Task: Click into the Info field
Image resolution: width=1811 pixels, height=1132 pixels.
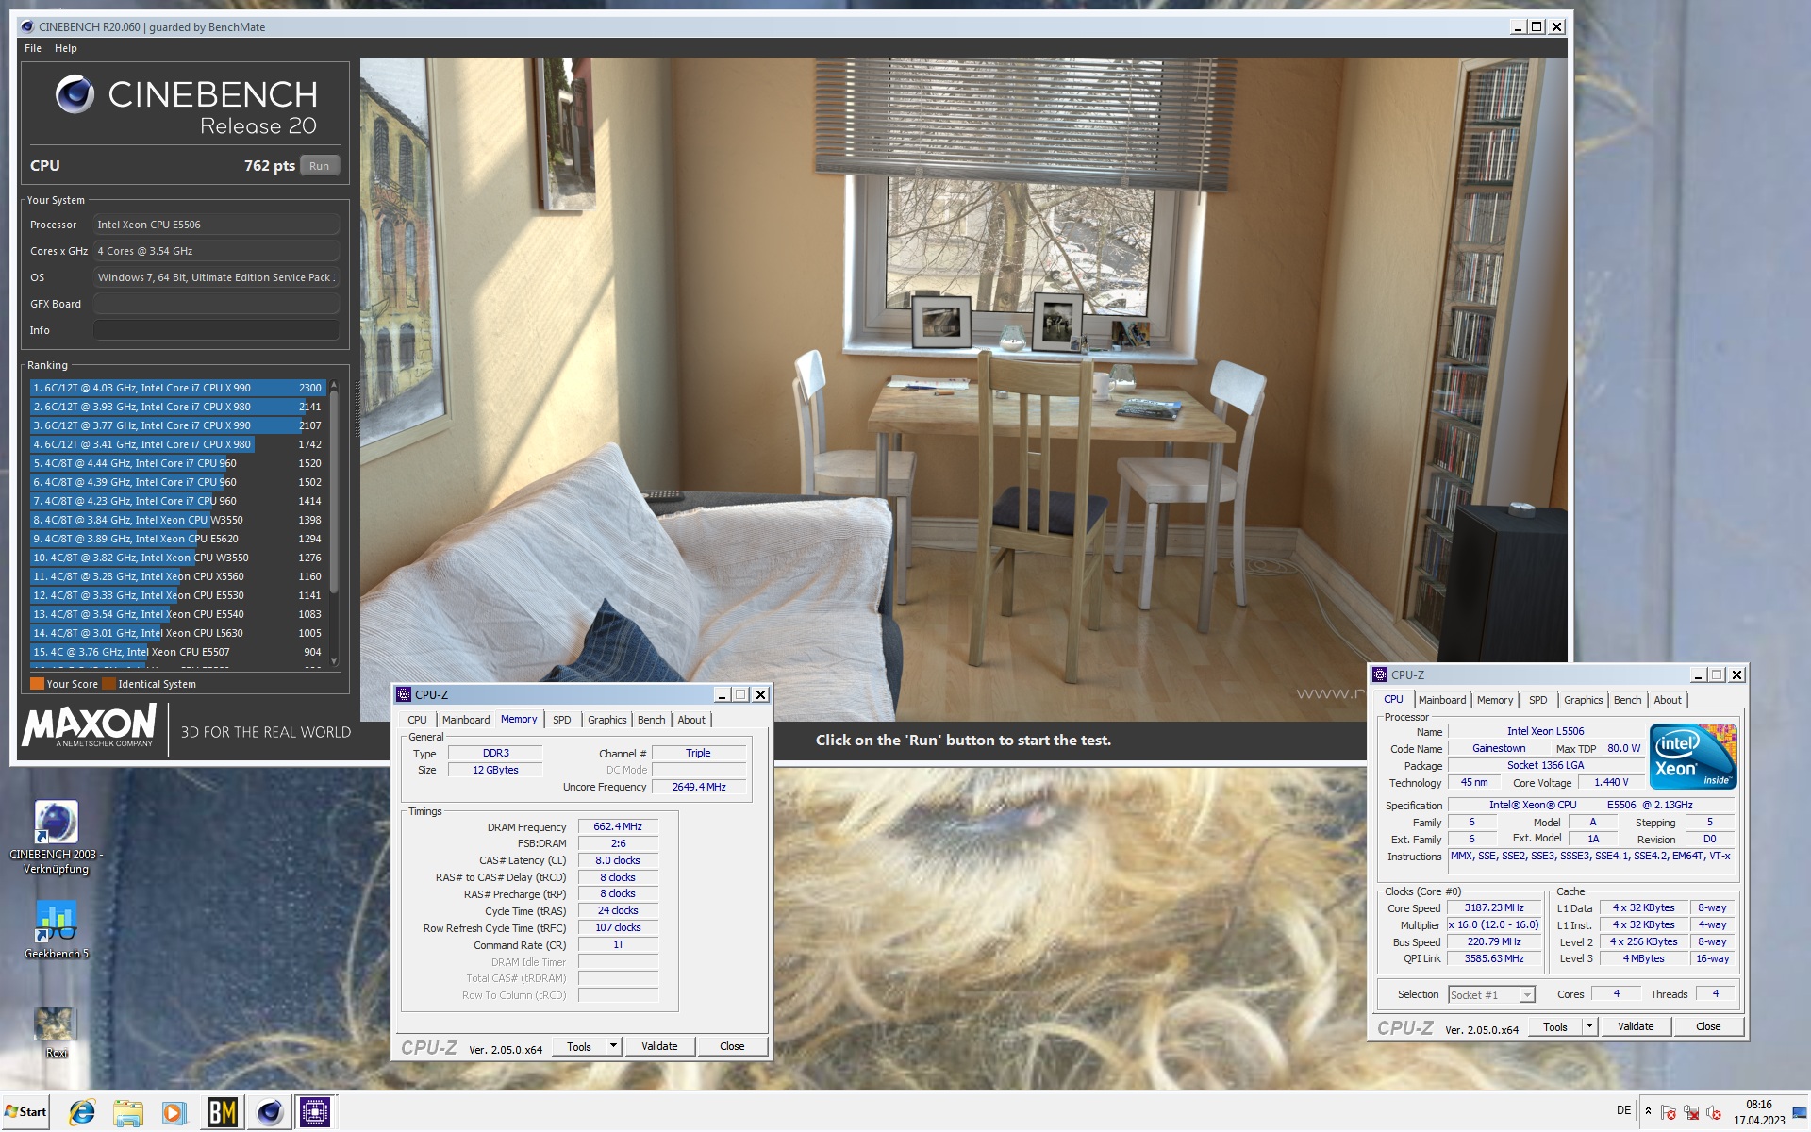Action: (216, 330)
